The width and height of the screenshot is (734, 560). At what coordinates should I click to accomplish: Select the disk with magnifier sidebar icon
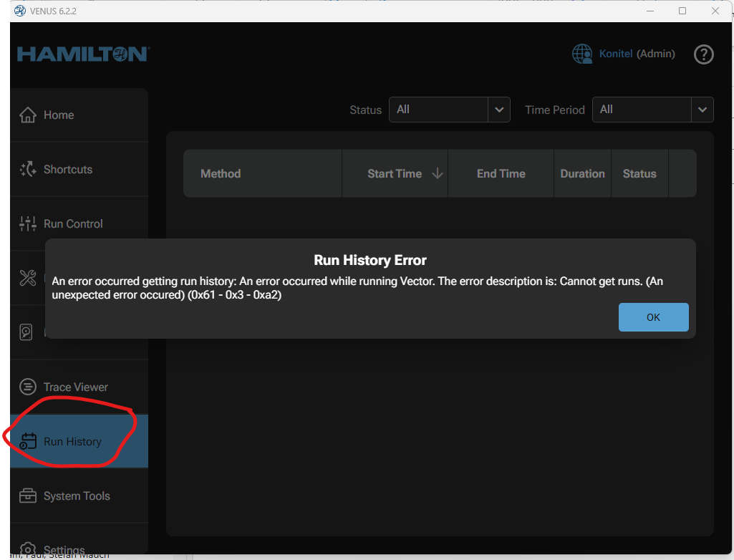(x=26, y=332)
